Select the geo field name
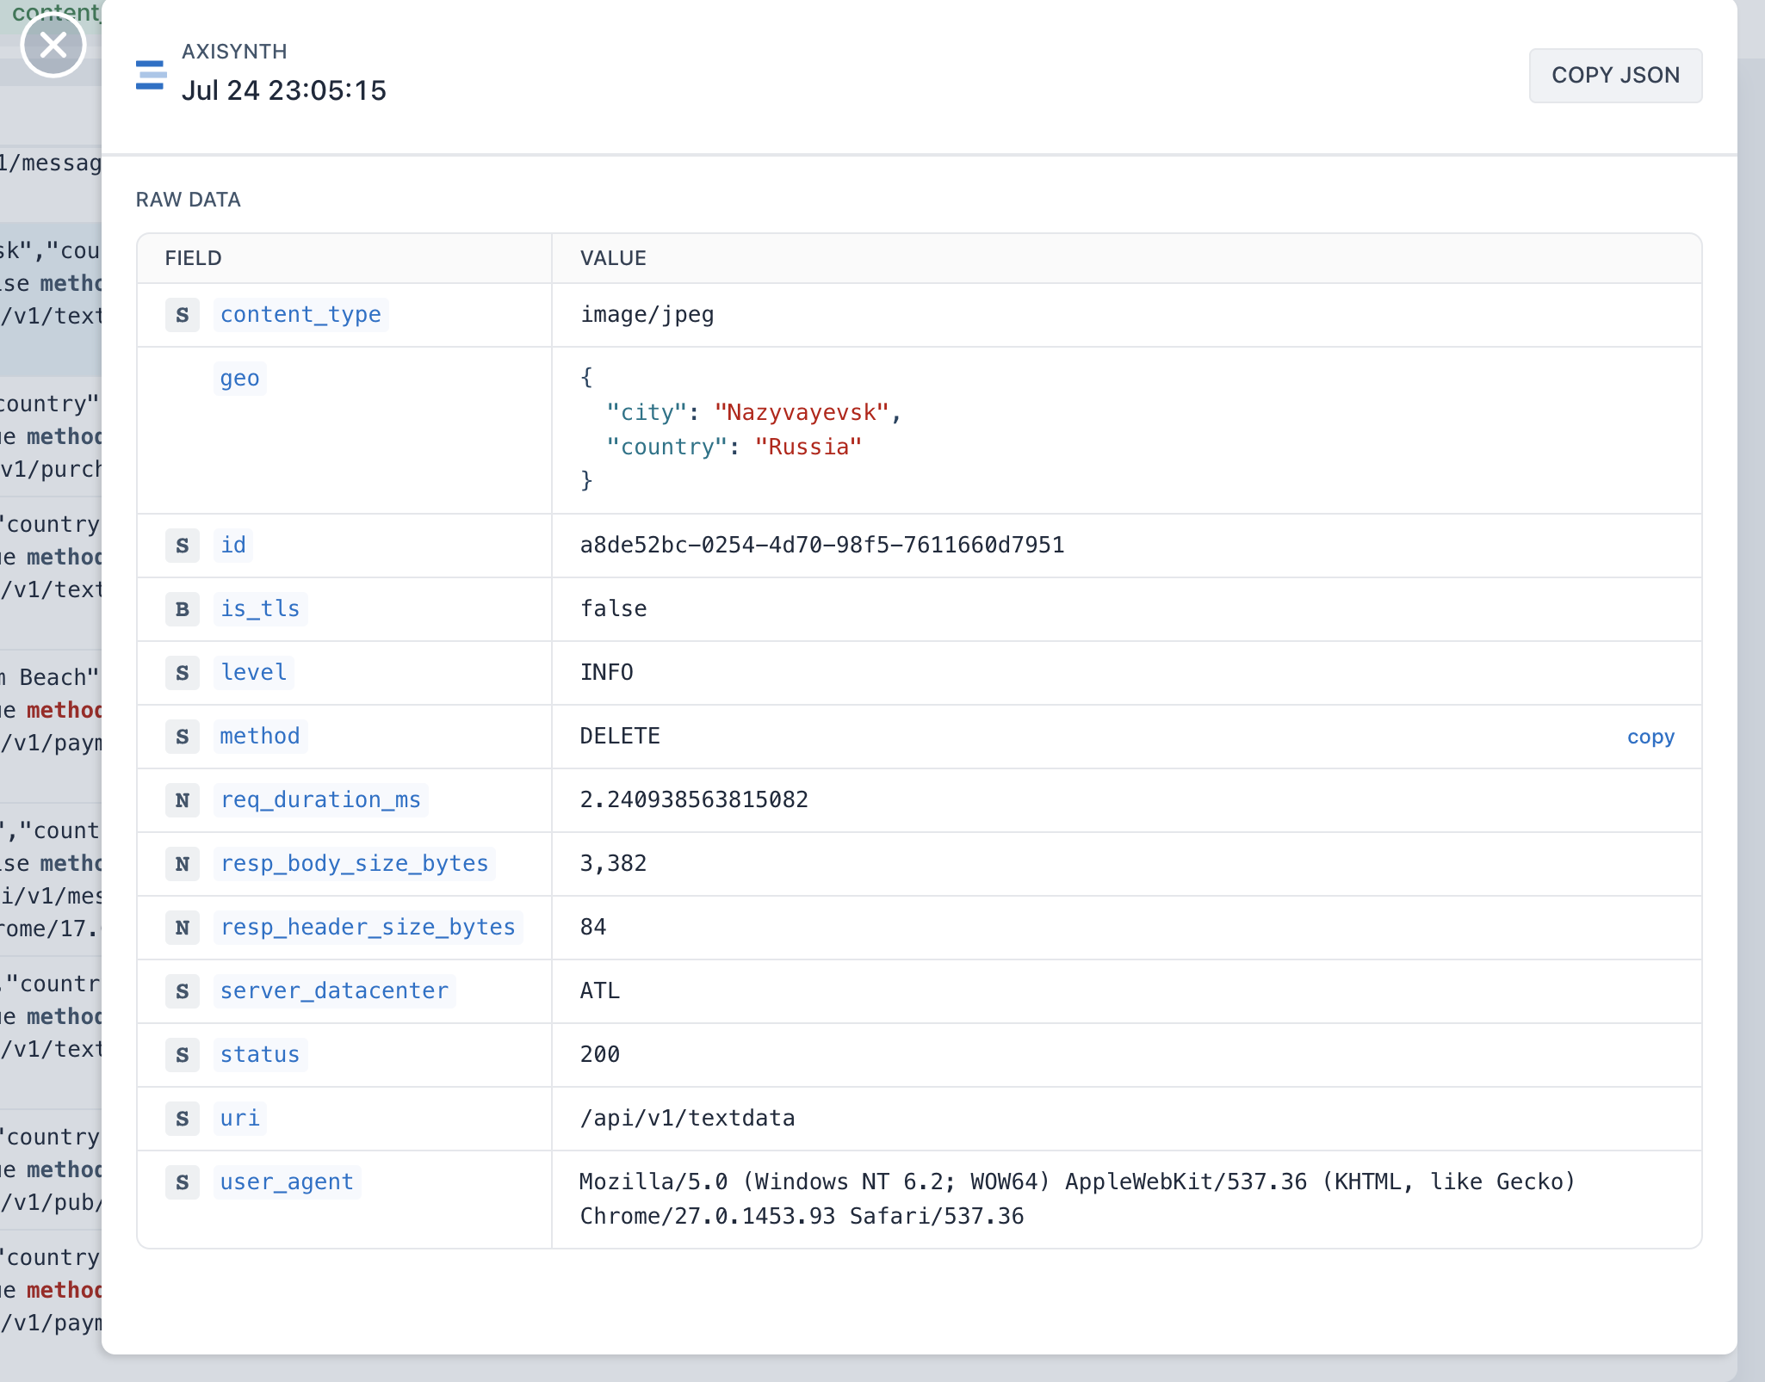1765x1382 pixels. 239,379
